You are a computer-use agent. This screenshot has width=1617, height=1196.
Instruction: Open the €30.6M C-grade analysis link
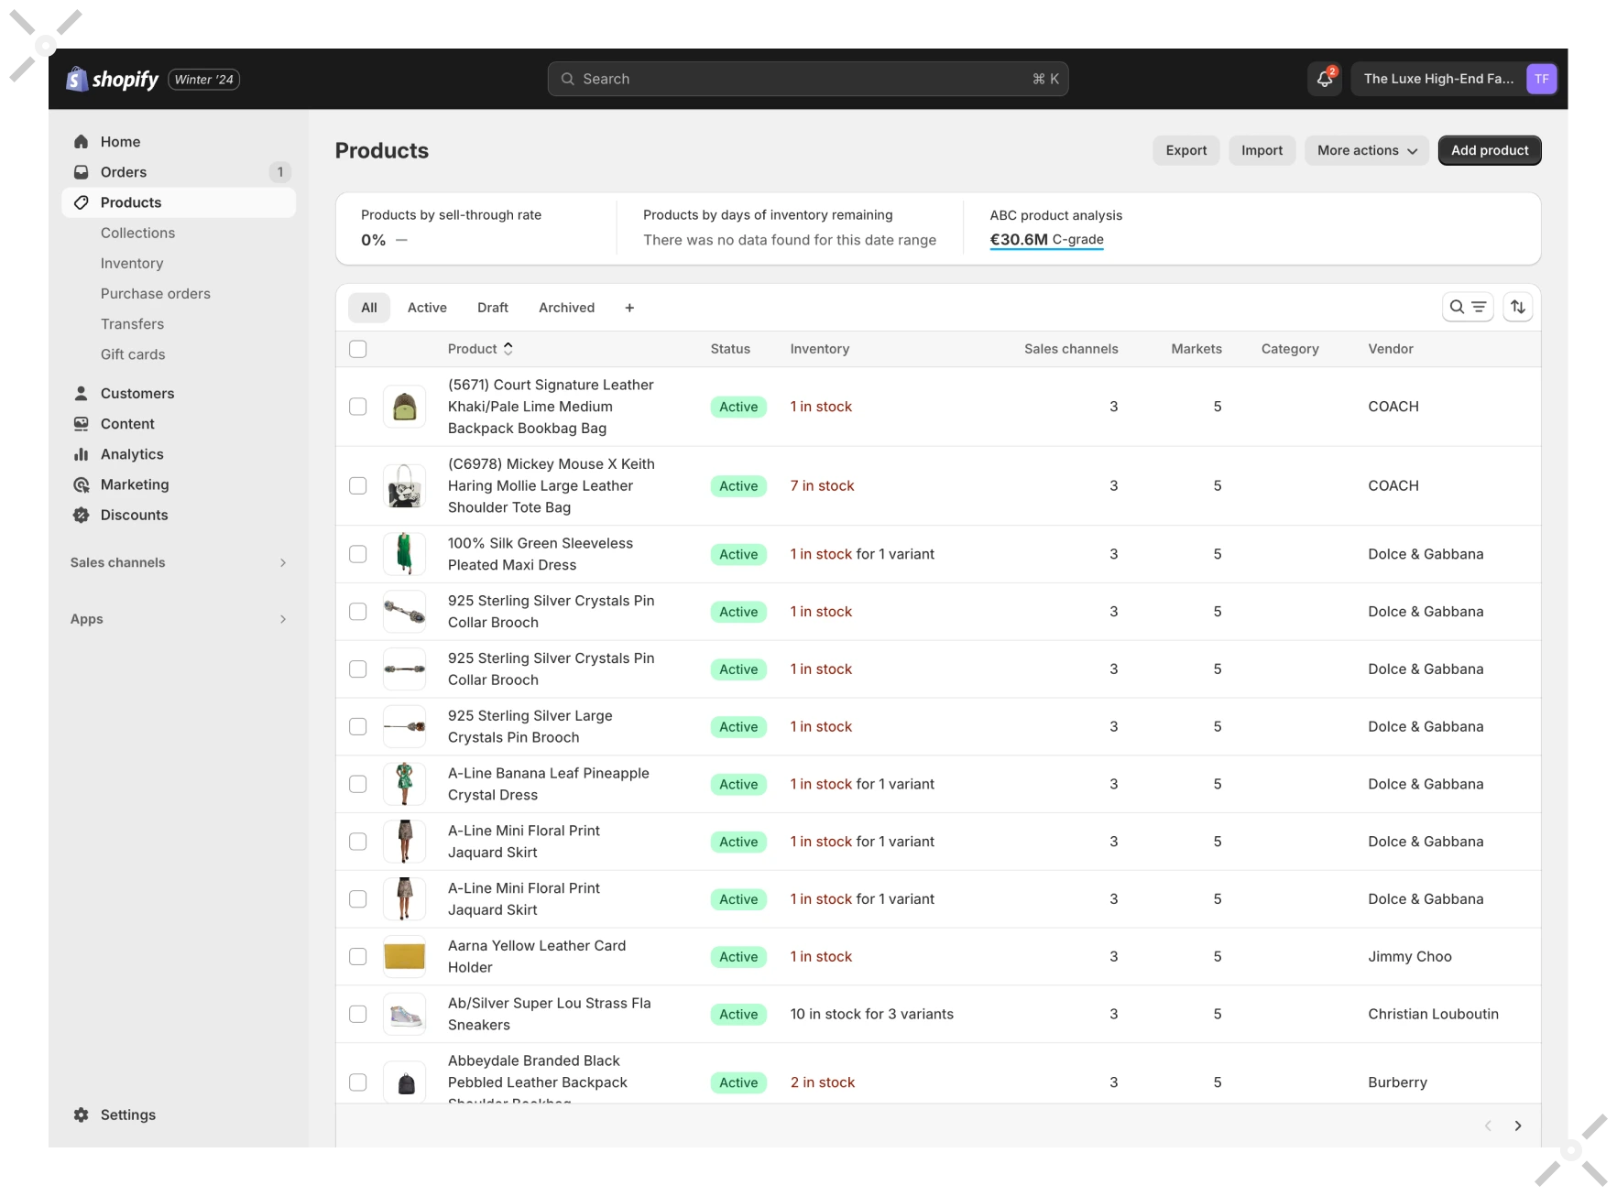[1046, 240]
